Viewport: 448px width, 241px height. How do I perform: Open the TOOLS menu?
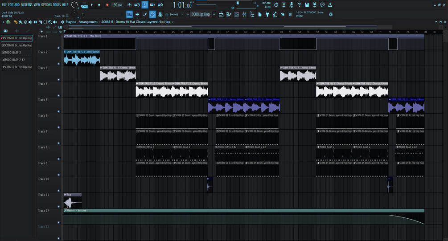tap(57, 5)
